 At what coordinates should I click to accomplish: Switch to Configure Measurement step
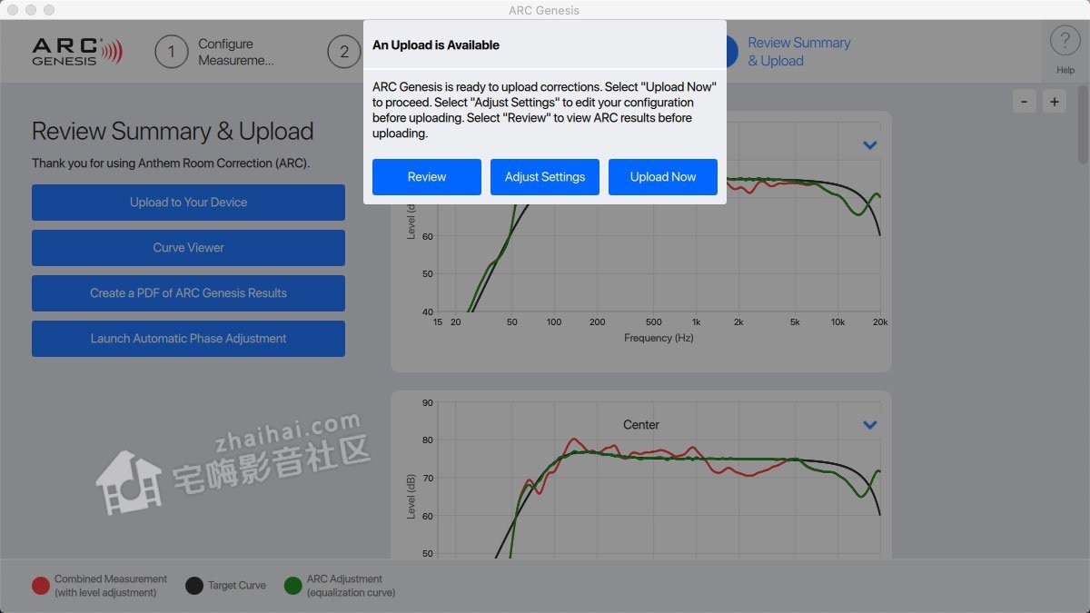pyautogui.click(x=236, y=52)
